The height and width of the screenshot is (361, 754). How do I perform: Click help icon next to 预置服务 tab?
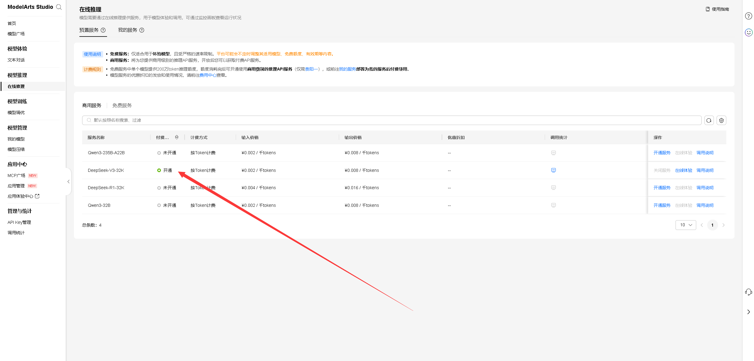[x=103, y=30]
